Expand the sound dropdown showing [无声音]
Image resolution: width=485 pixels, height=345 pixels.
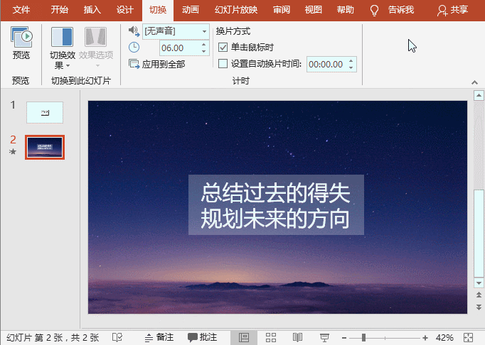[x=205, y=31]
